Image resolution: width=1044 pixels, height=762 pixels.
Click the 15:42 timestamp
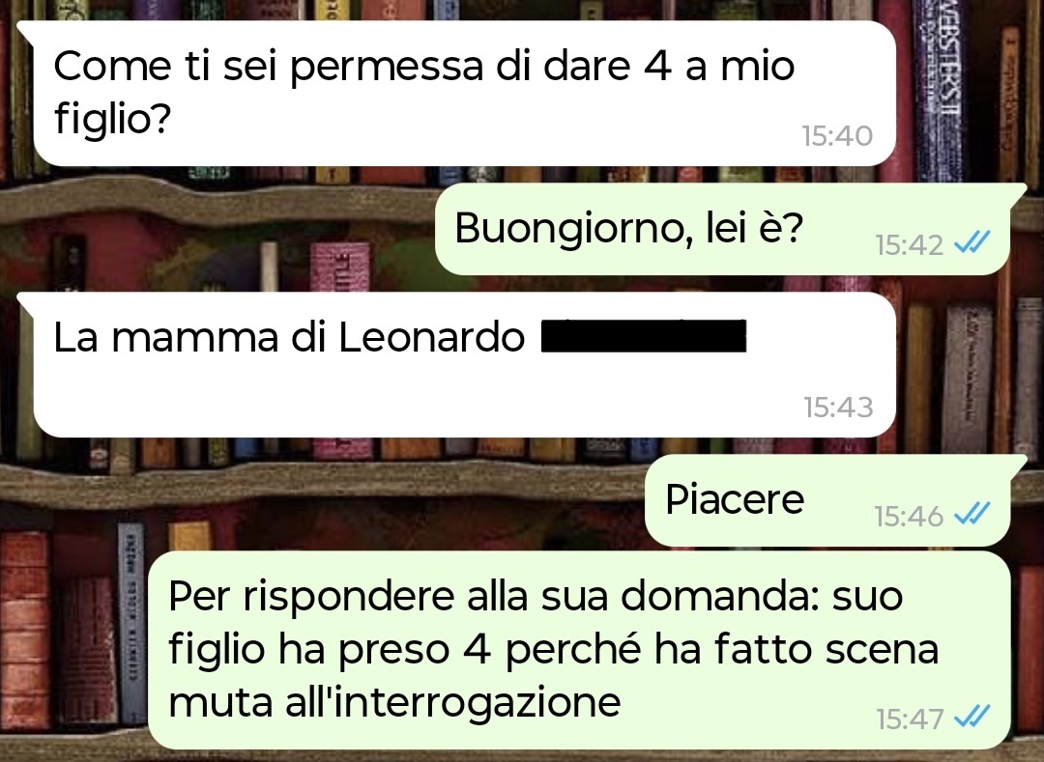pyautogui.click(x=909, y=244)
